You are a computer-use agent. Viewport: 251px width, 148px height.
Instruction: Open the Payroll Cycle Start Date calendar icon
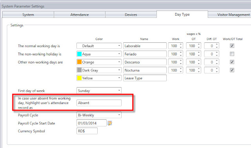pos(110,123)
